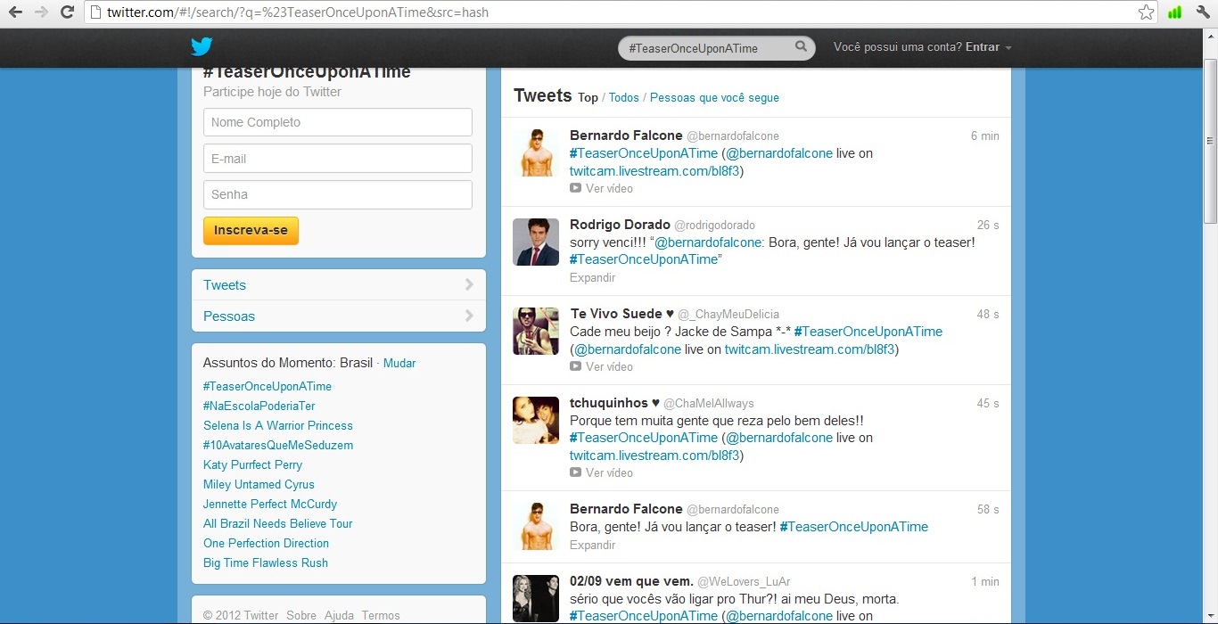The image size is (1218, 624).
Task: Click video icon in Bernardo Falcone's 6 min tweet
Action: click(575, 188)
